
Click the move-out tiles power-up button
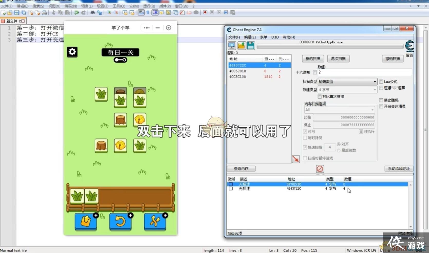(86, 221)
